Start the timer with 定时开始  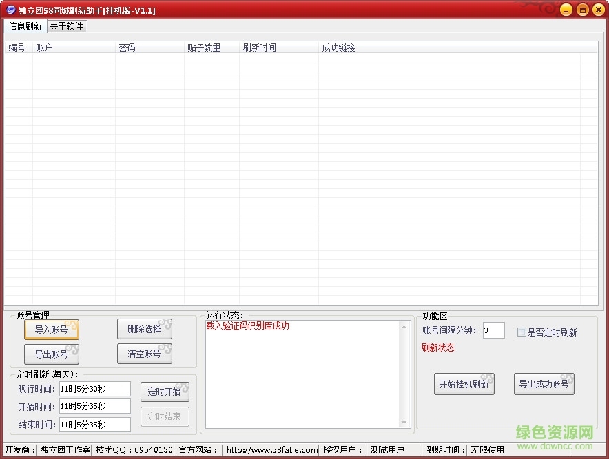(165, 392)
